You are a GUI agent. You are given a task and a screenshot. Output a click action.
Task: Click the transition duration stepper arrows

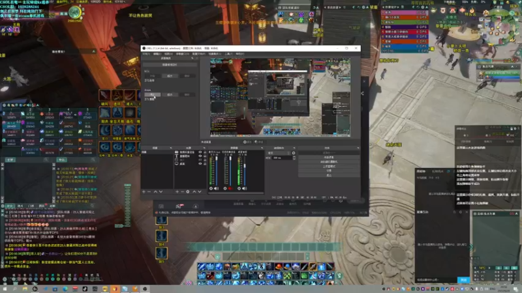click(294, 158)
